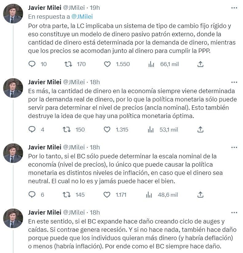The image size is (243, 253).
Task: Share the tweet with 48,6 mil views
Action: (x=200, y=195)
